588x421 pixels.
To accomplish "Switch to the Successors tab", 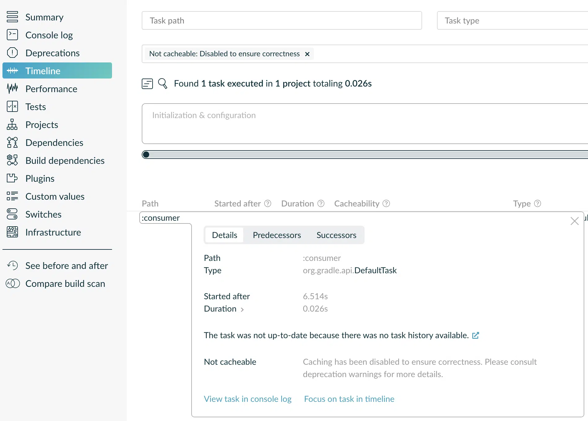I will [336, 235].
